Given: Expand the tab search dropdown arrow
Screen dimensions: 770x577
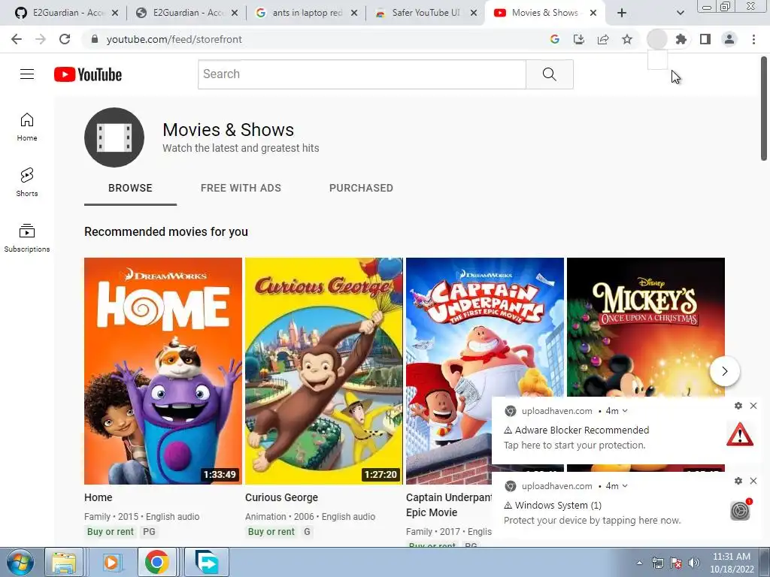Looking at the screenshot, I should [x=680, y=13].
